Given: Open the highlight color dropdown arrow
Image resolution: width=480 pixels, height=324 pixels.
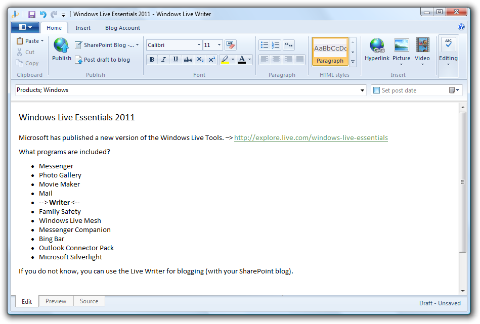Looking at the screenshot, I should 233,59.
